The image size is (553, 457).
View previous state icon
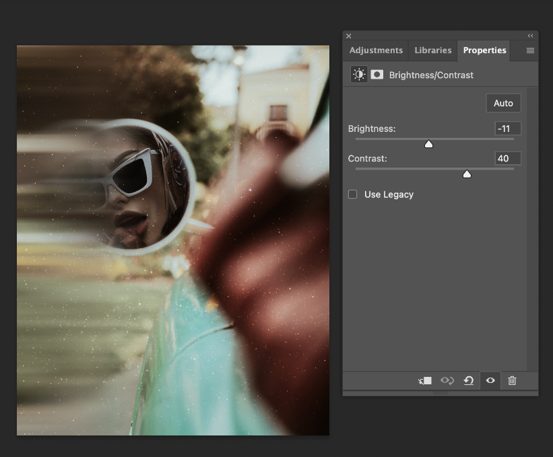pyautogui.click(x=447, y=380)
